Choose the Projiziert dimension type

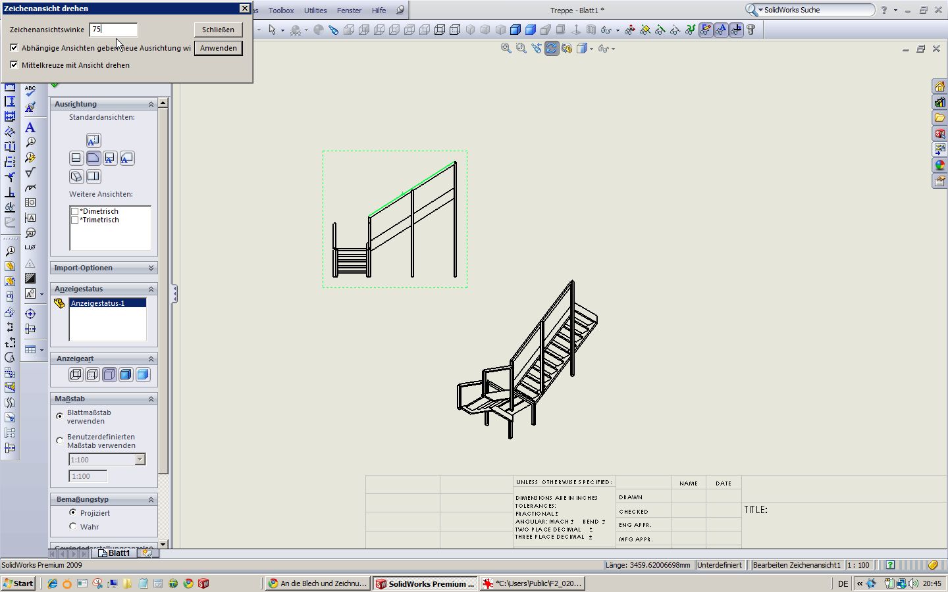72,512
